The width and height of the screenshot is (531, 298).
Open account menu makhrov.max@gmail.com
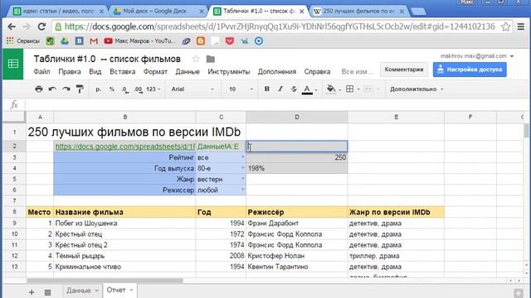click(x=477, y=55)
